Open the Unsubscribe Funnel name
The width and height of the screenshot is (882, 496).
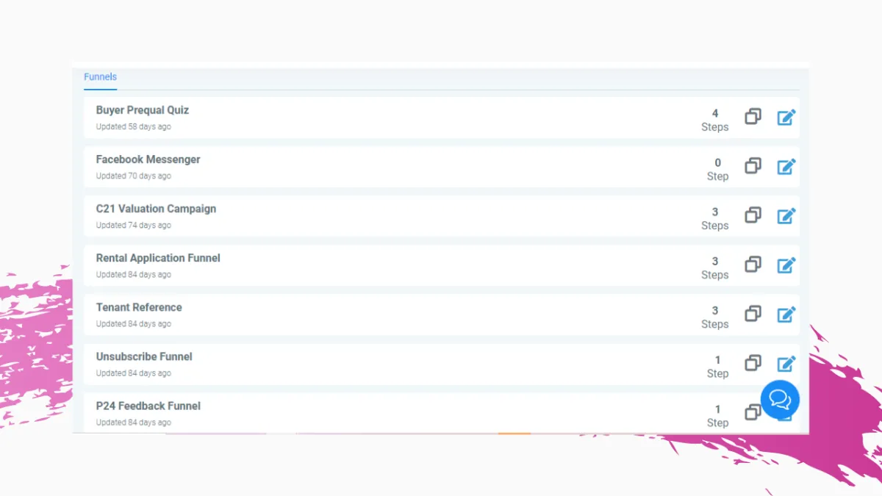[x=144, y=356]
